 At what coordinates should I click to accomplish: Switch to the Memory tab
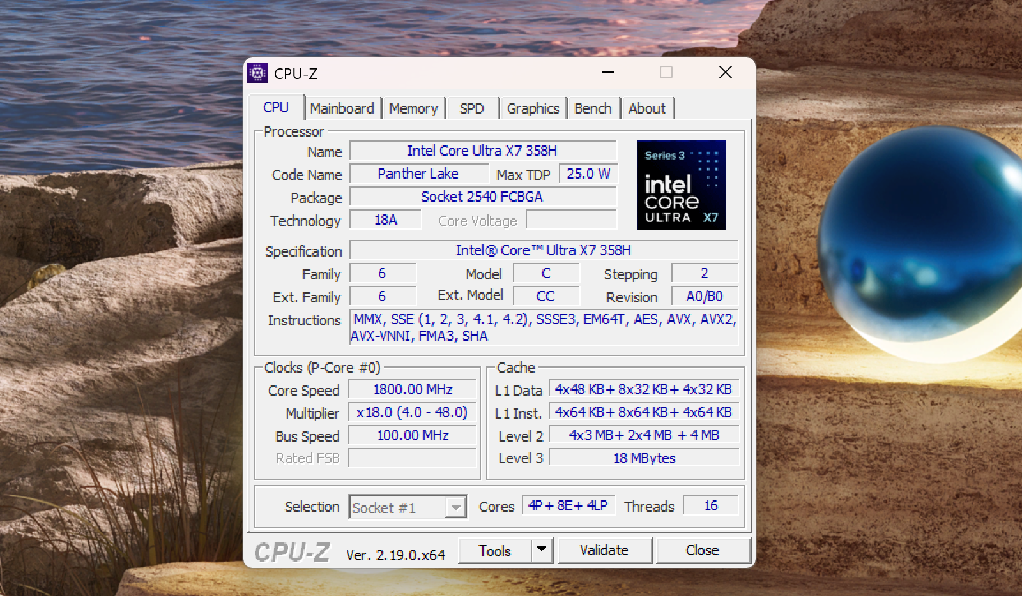pyautogui.click(x=413, y=108)
